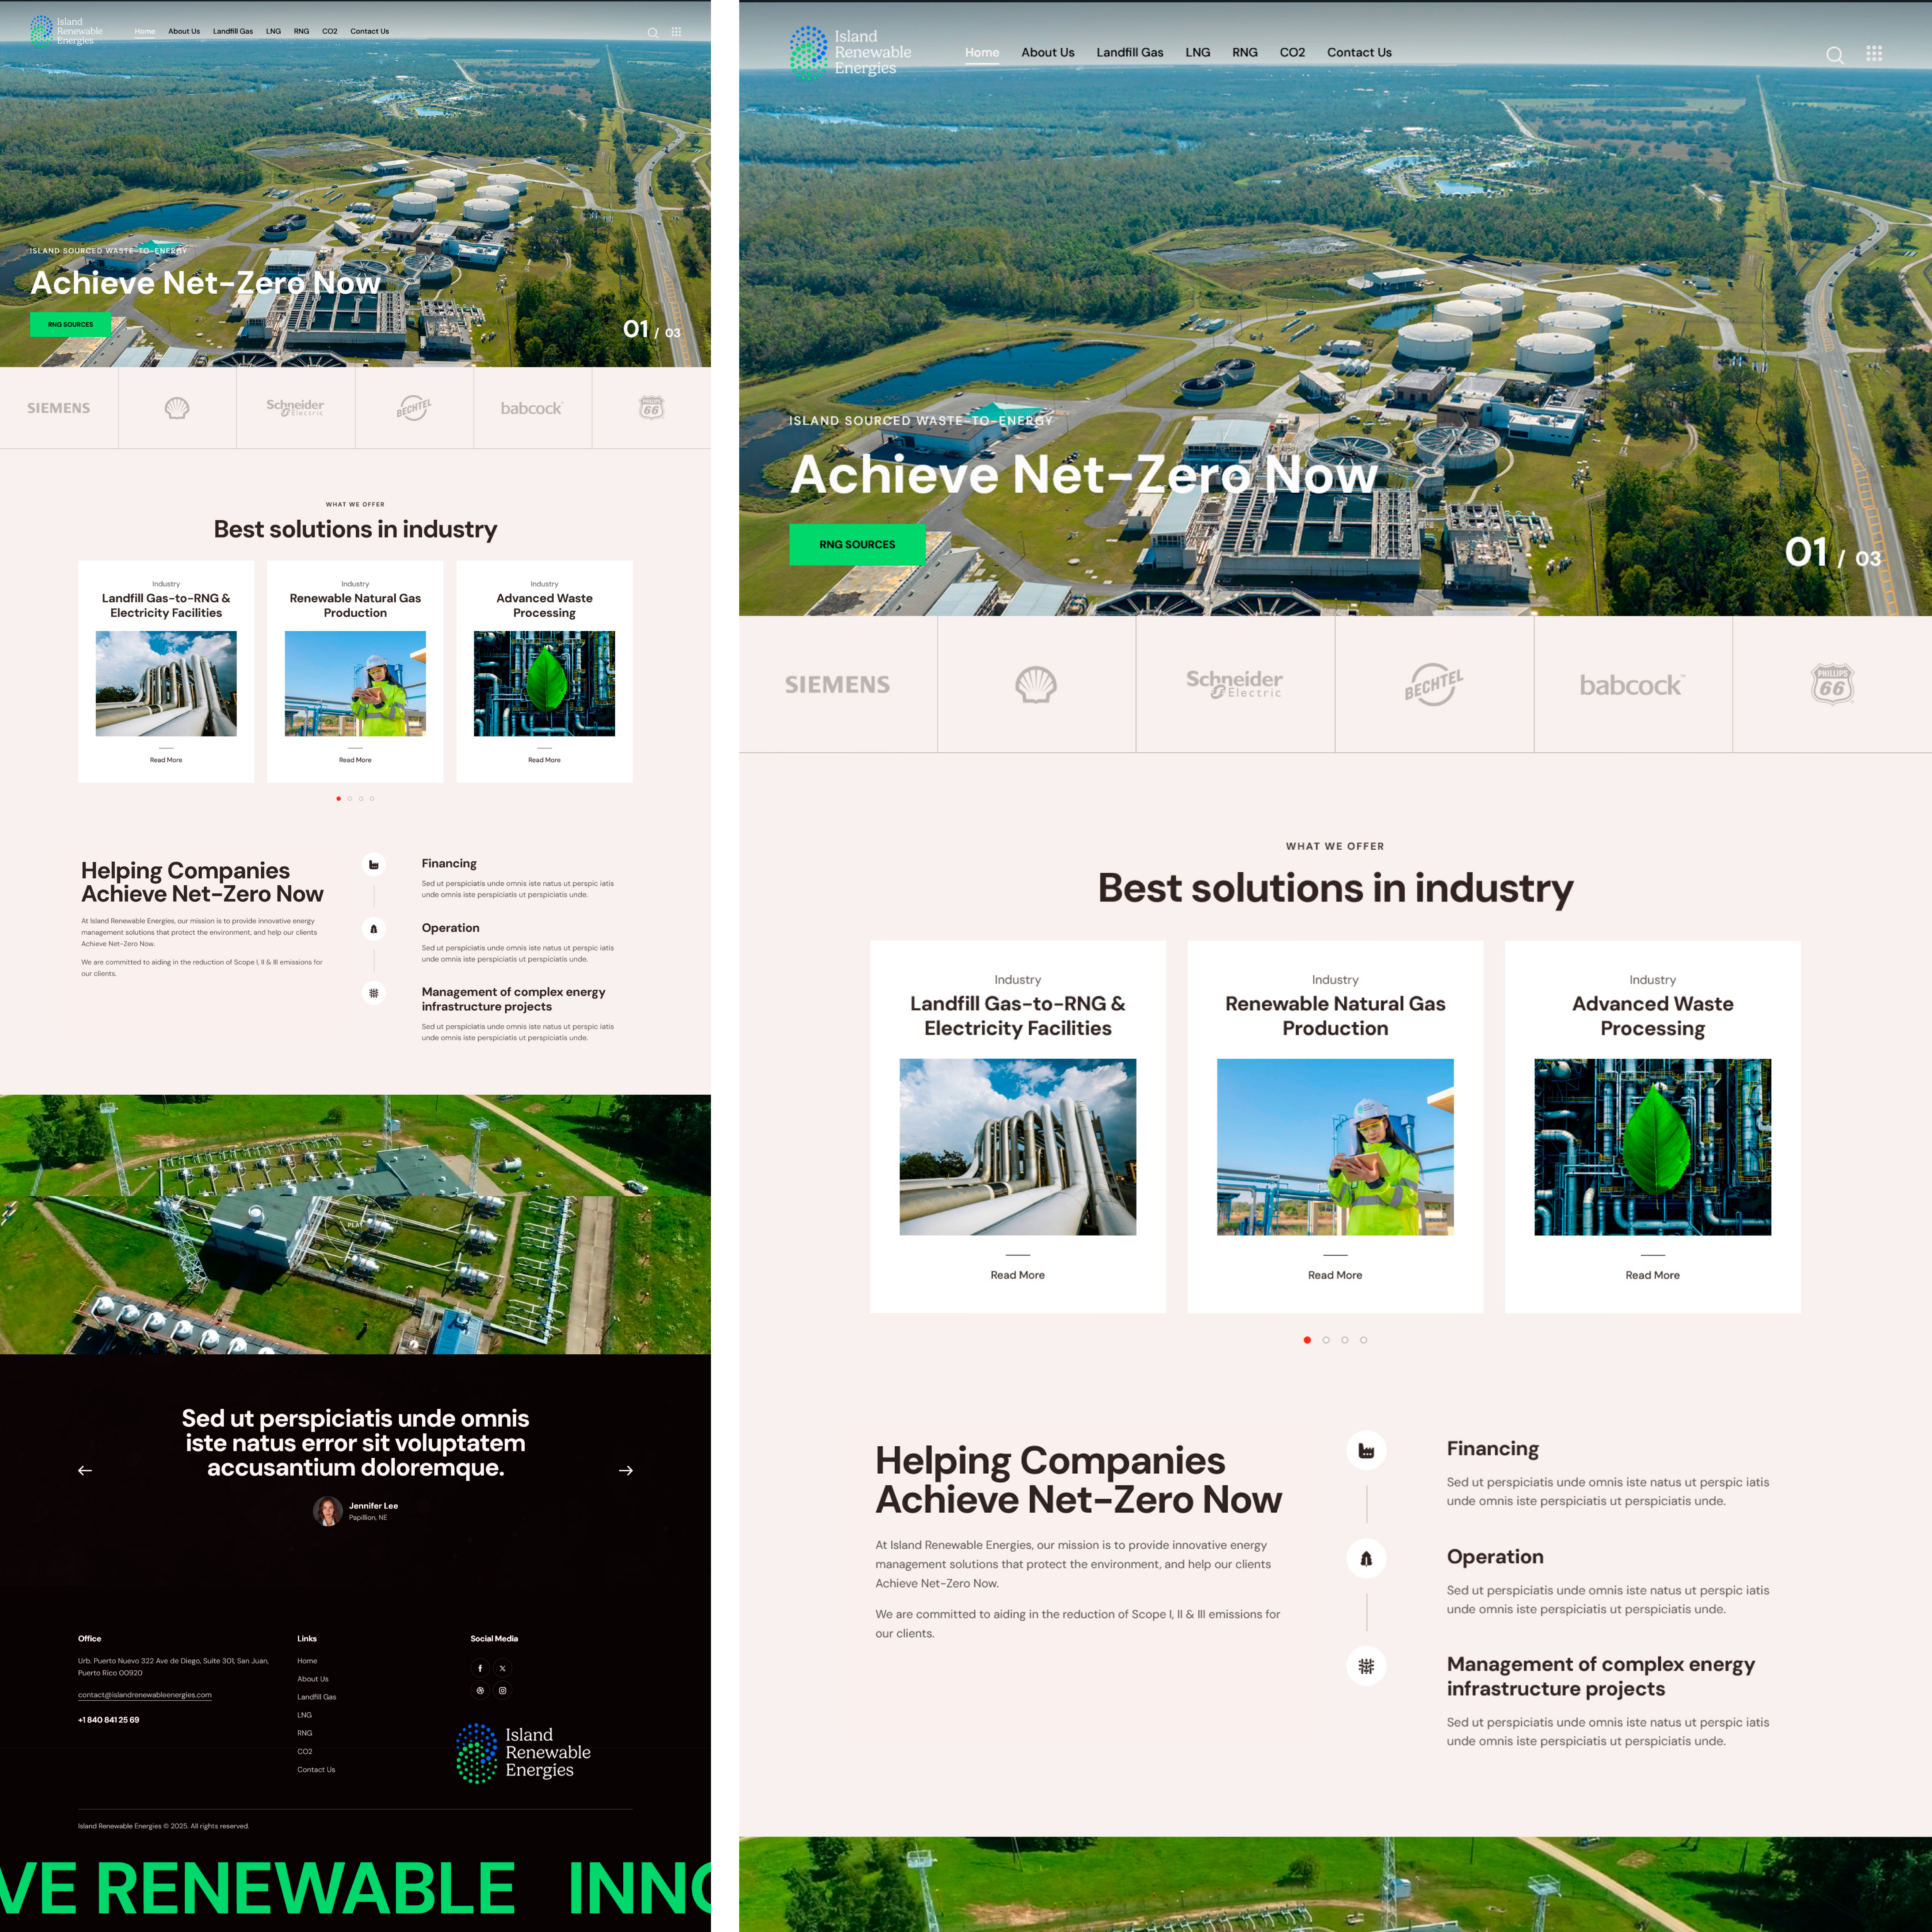Select the second carousel pagination dot
This screenshot has width=1932, height=1932.
click(1326, 1340)
